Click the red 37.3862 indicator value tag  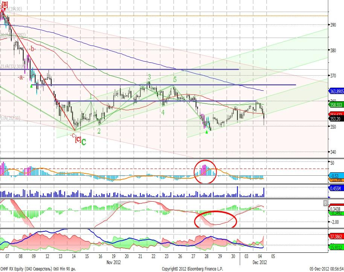pos(336,236)
